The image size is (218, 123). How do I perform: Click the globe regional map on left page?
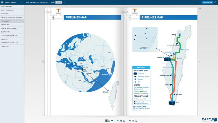(85, 63)
